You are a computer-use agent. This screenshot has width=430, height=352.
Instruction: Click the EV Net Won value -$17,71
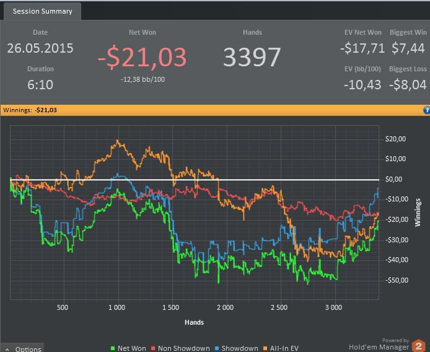point(362,48)
